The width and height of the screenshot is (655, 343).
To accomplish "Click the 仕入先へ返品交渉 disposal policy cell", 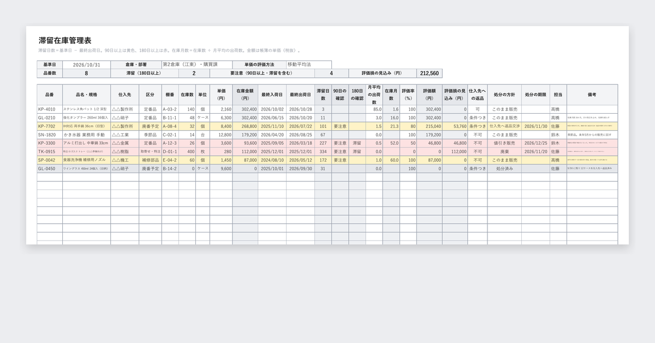I will pos(504,126).
